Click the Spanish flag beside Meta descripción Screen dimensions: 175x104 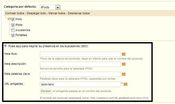pyautogui.click(x=124, y=64)
